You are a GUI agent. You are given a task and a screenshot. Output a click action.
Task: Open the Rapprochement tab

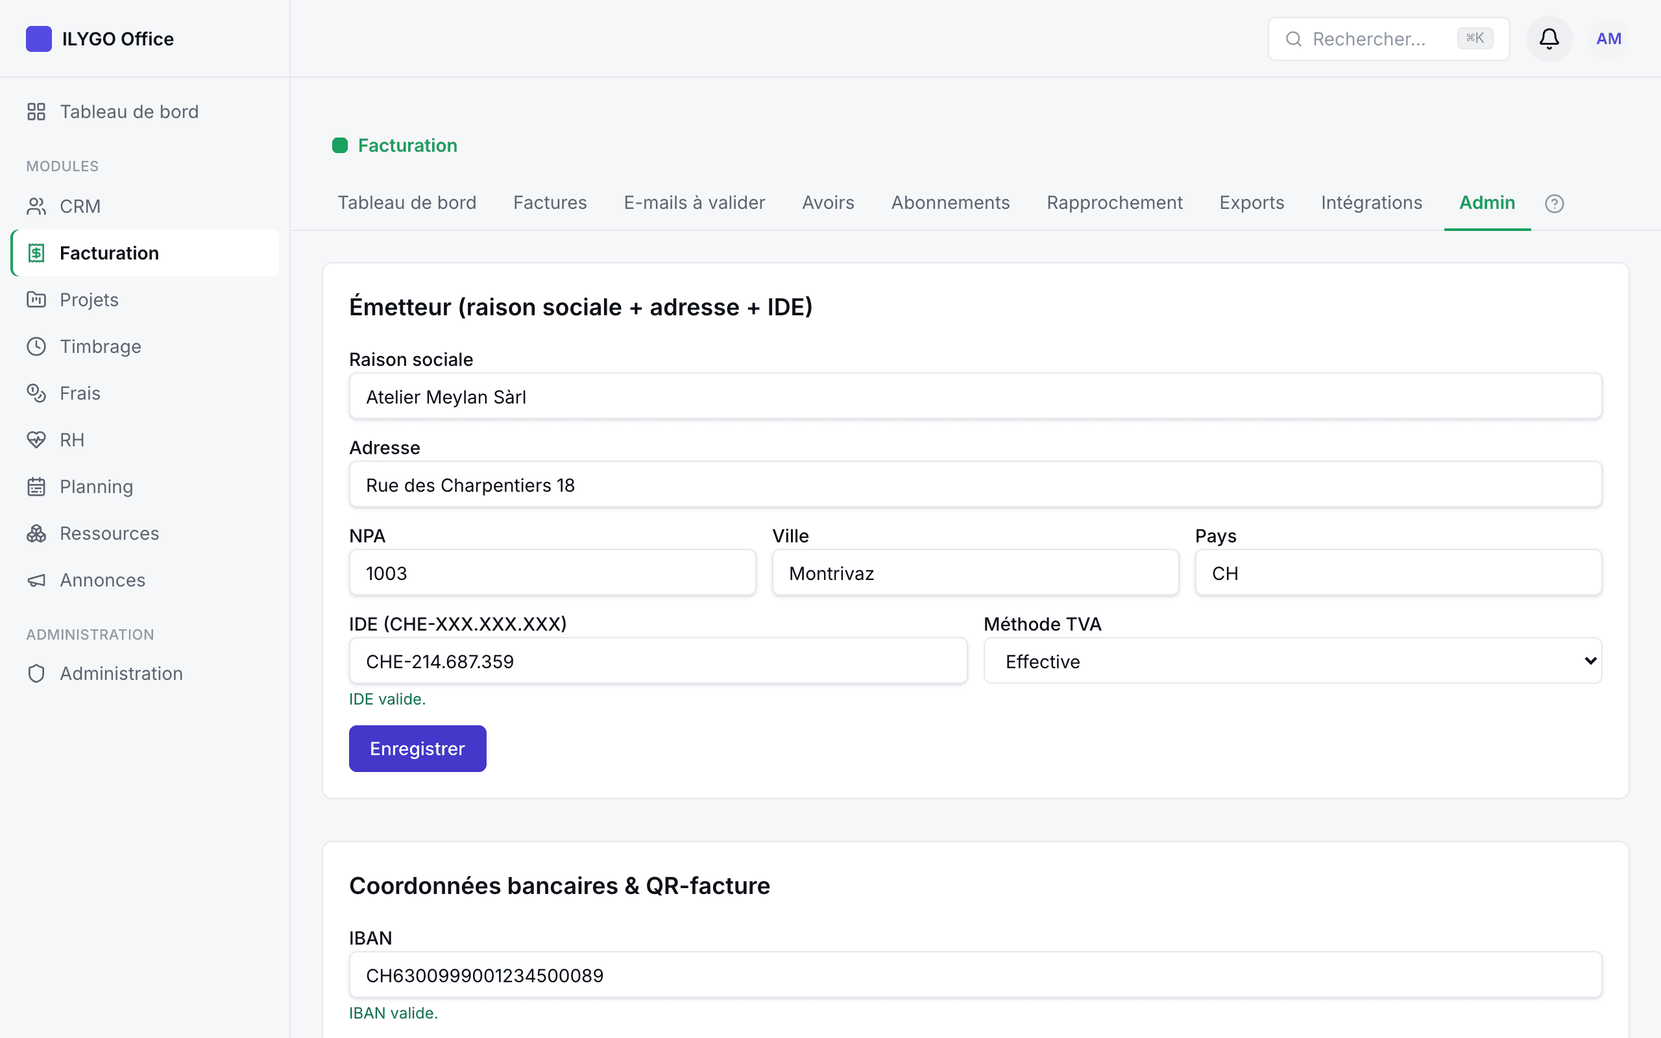coord(1114,202)
